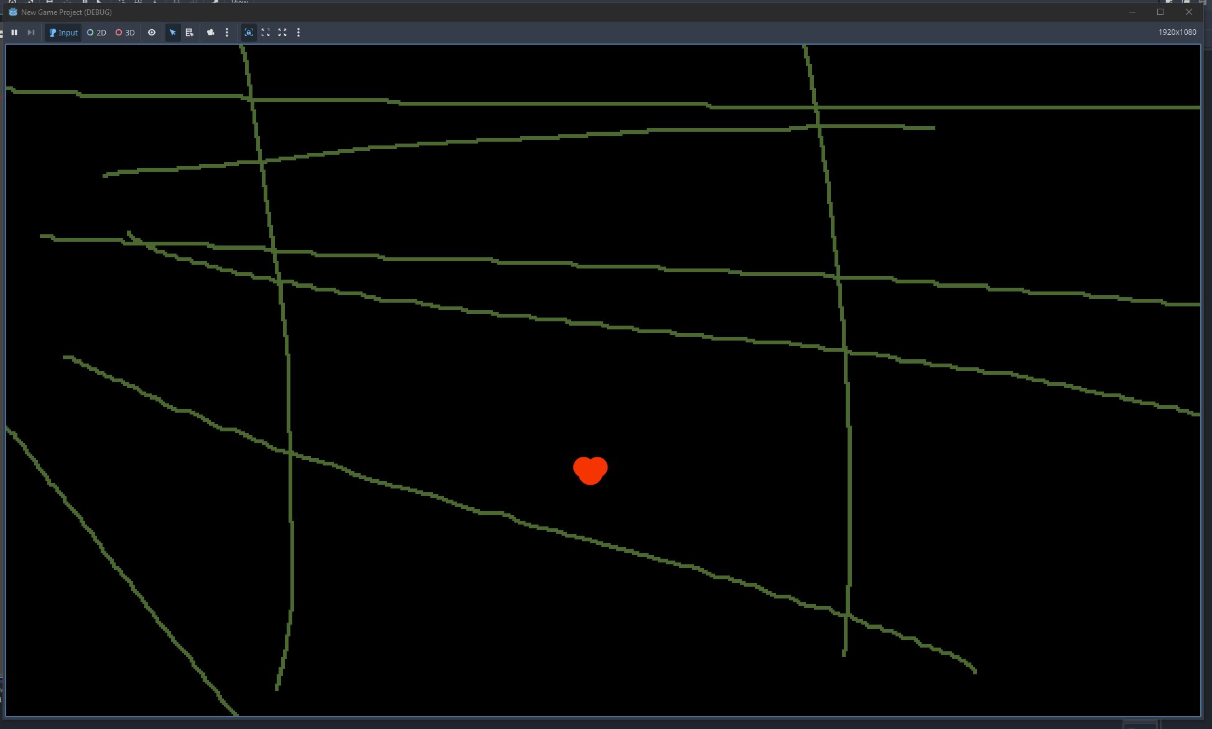Viewport: 1212px width, 729px height.
Task: Activate the list select nodes tool
Action: click(190, 32)
